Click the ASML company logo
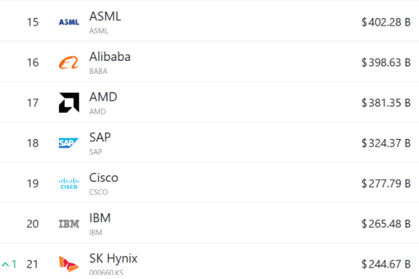The height and width of the screenshot is (279, 419). [x=69, y=22]
